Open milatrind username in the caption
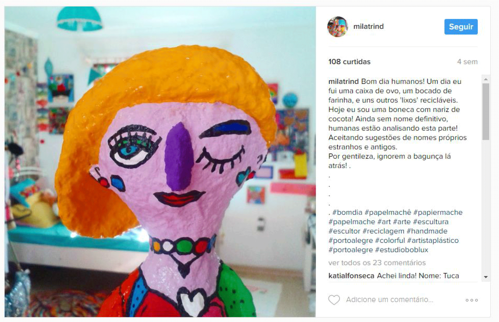Image resolution: width=499 pixels, height=322 pixels. coord(343,82)
